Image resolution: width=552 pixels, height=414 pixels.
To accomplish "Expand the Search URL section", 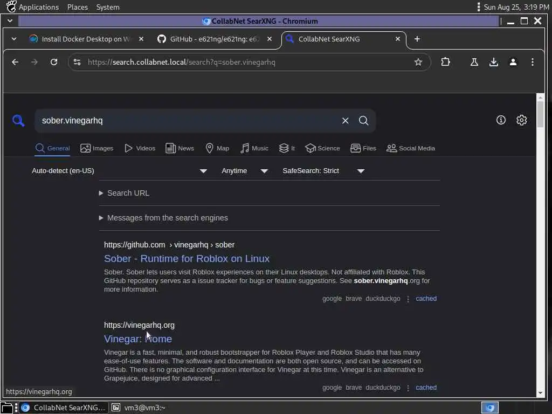I will (125, 194).
